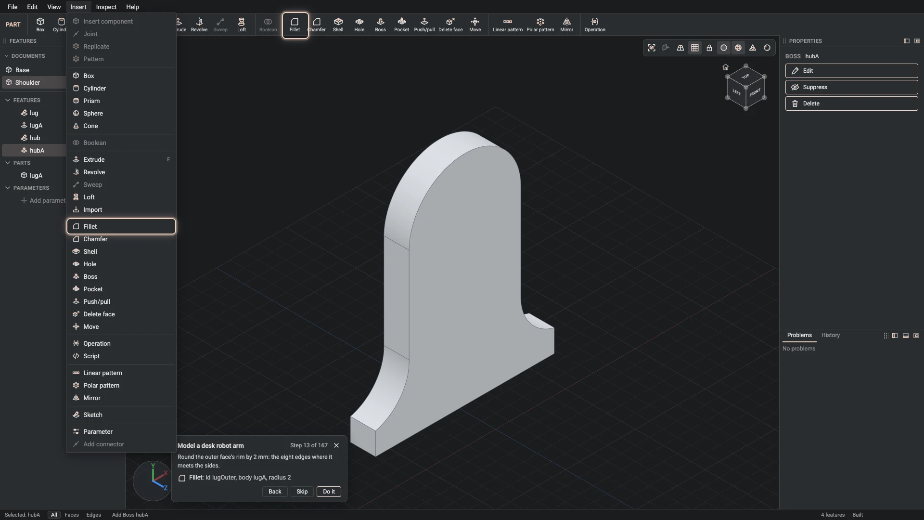Image resolution: width=924 pixels, height=520 pixels.
Task: Select the Chamfer tool in toolbar
Action: (x=317, y=25)
